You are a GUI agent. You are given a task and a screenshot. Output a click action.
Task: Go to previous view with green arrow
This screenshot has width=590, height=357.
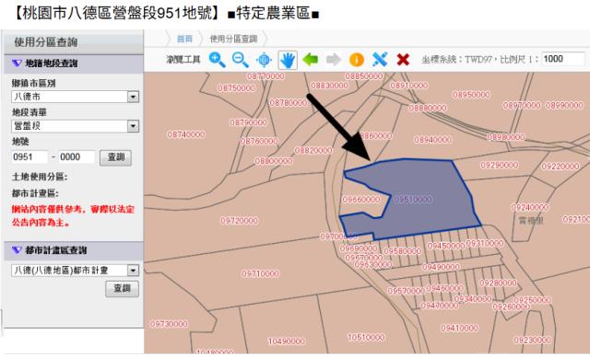[x=311, y=59]
